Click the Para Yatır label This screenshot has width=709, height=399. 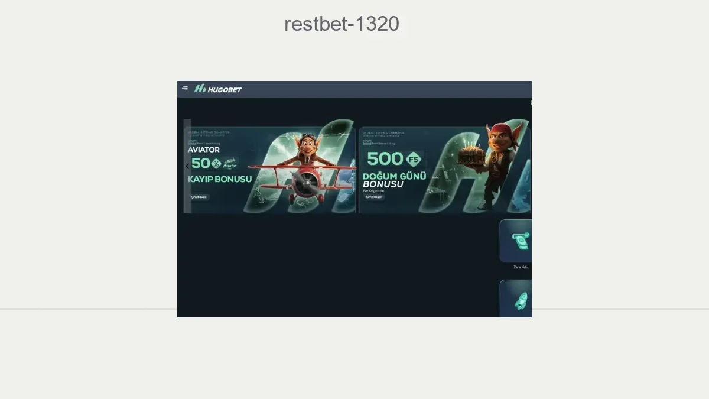point(521,267)
